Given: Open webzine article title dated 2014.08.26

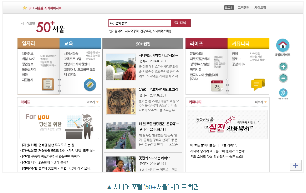Looking at the screenshot, I should [x=158, y=55].
